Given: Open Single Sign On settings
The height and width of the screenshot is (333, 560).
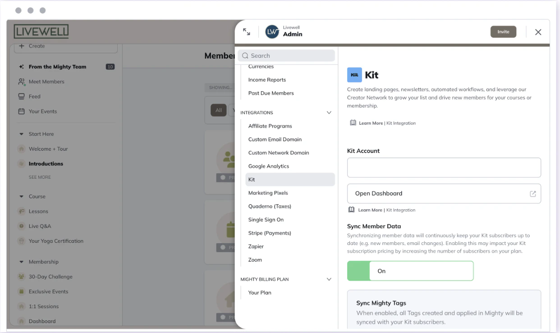Looking at the screenshot, I should [x=266, y=220].
